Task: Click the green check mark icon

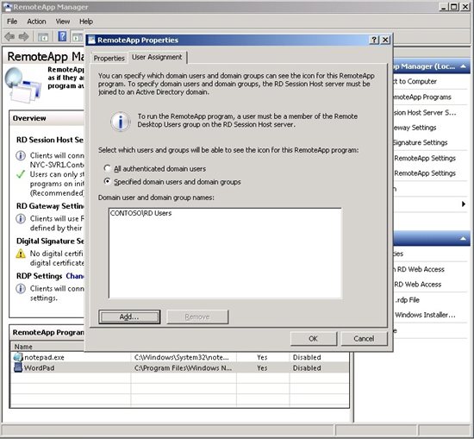Action: 21,174
